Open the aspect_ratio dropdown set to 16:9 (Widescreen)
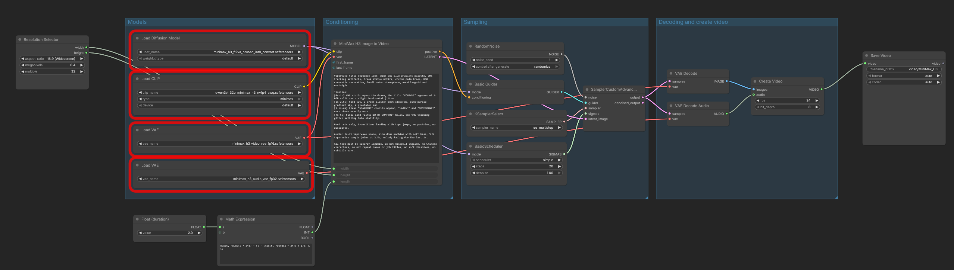Viewport: 954px width, 270px height. click(52, 59)
